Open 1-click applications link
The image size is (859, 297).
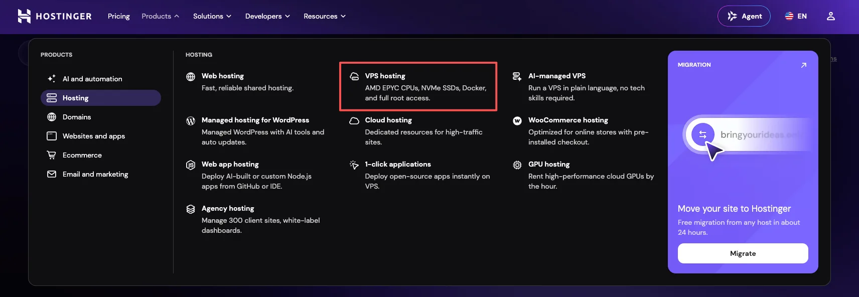(398, 164)
